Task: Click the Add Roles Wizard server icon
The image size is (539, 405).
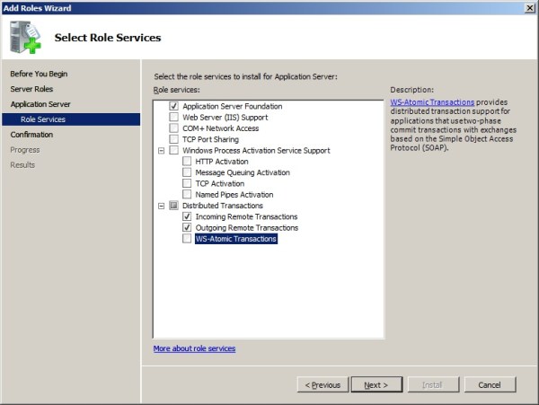Action: 26,37
